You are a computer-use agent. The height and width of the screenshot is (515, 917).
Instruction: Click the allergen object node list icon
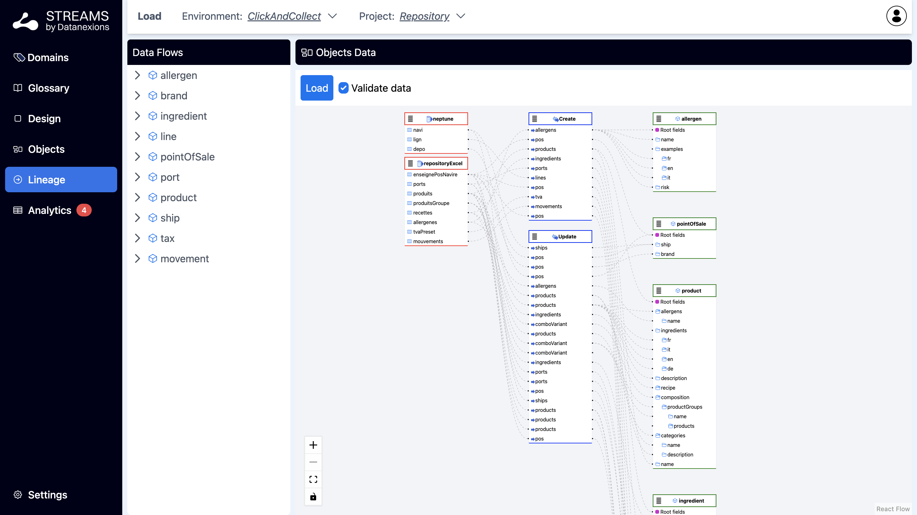(x=658, y=119)
